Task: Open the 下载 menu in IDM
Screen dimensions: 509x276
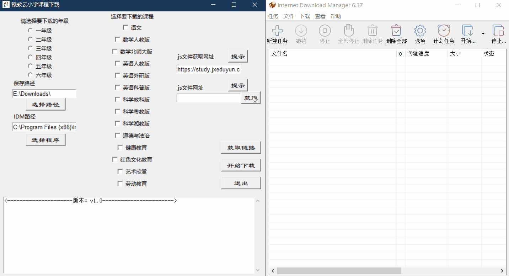Action: 304,16
